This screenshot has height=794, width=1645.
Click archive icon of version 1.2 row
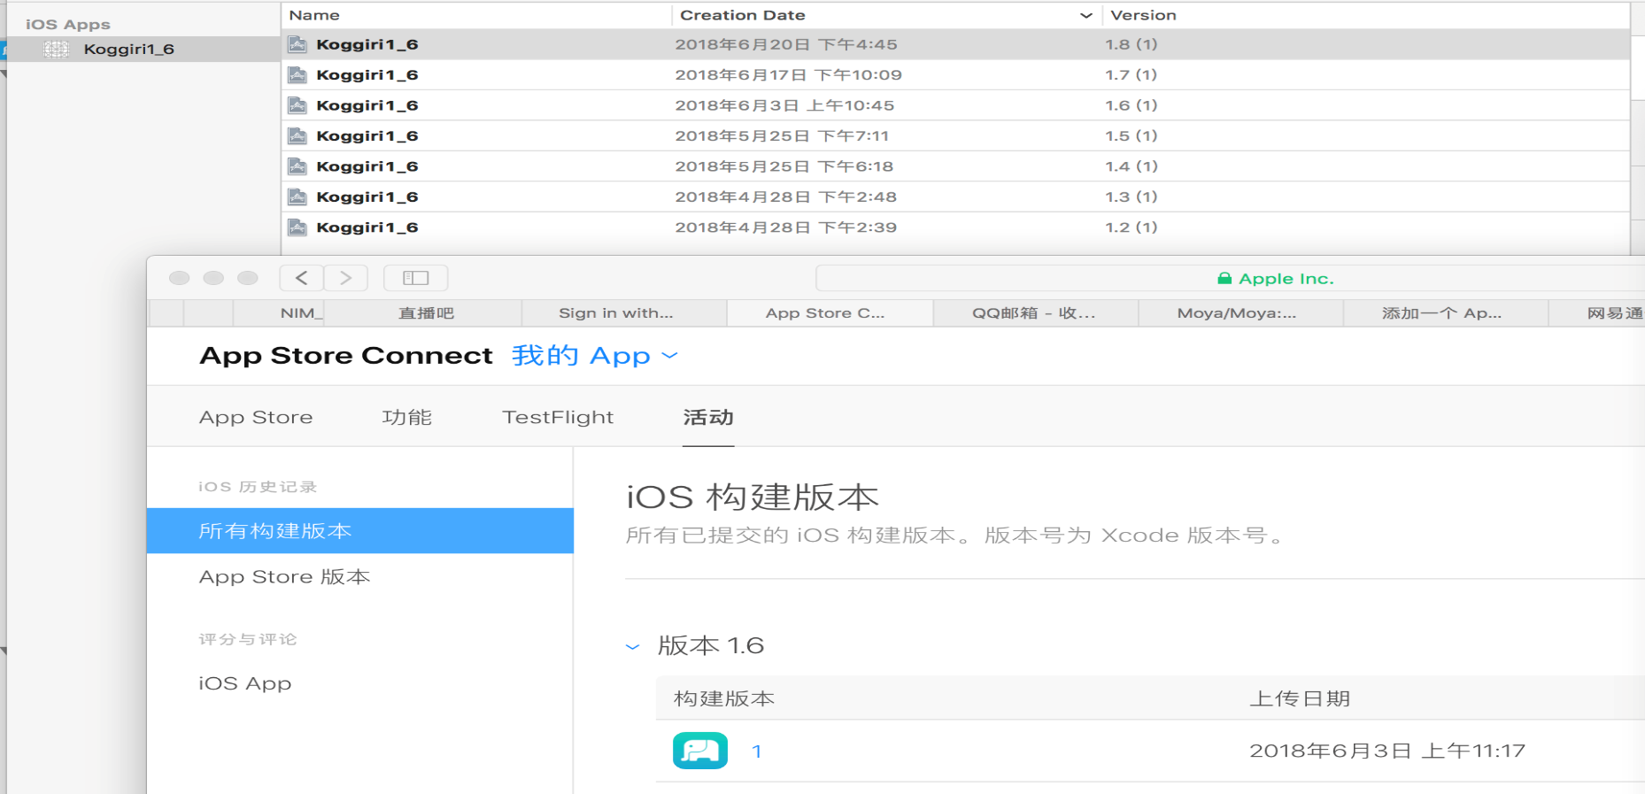pyautogui.click(x=298, y=227)
